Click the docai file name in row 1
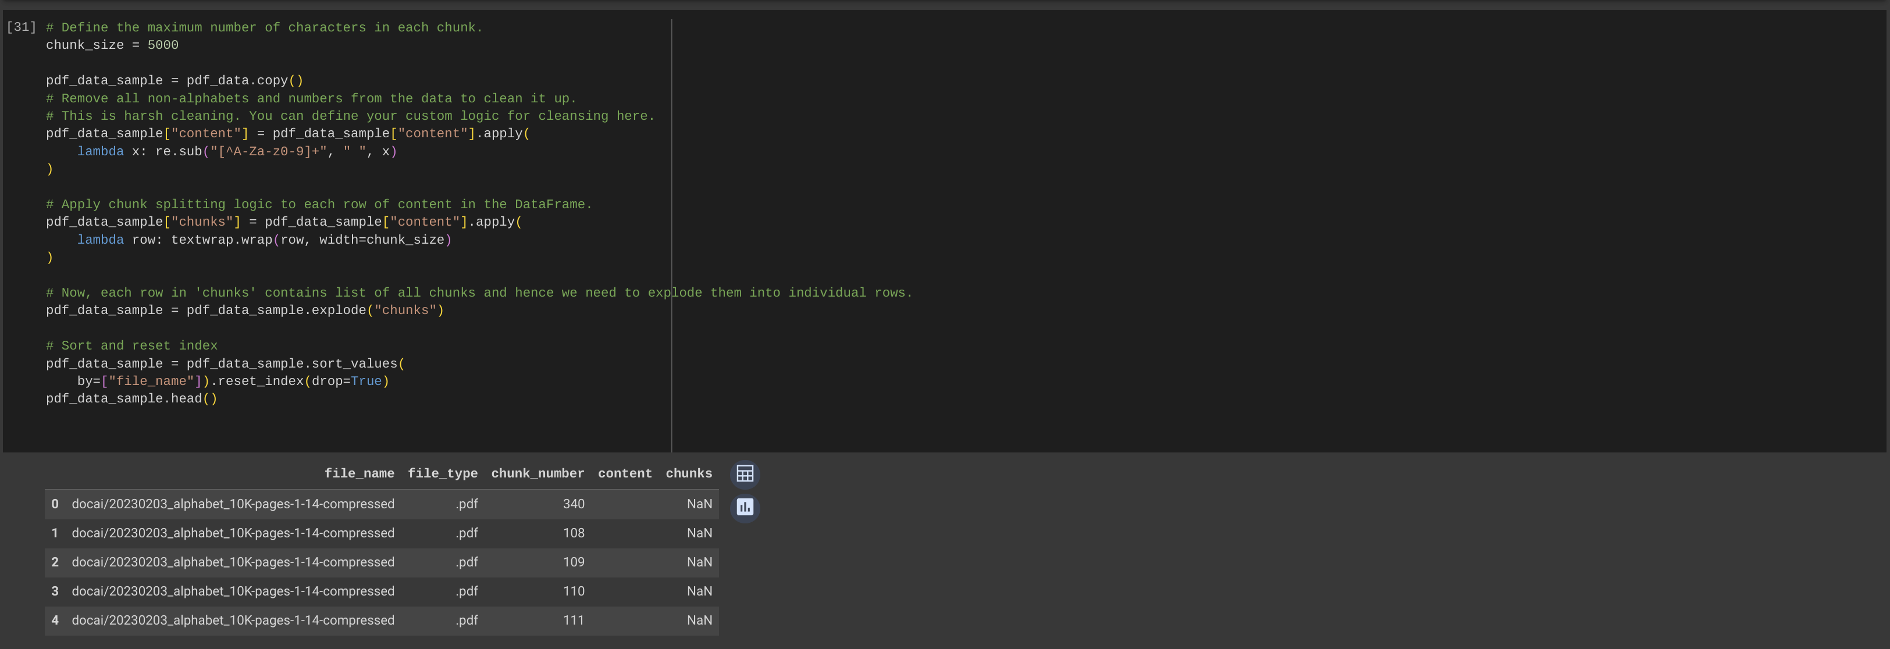Screen dimensions: 1890x649 coord(233,533)
